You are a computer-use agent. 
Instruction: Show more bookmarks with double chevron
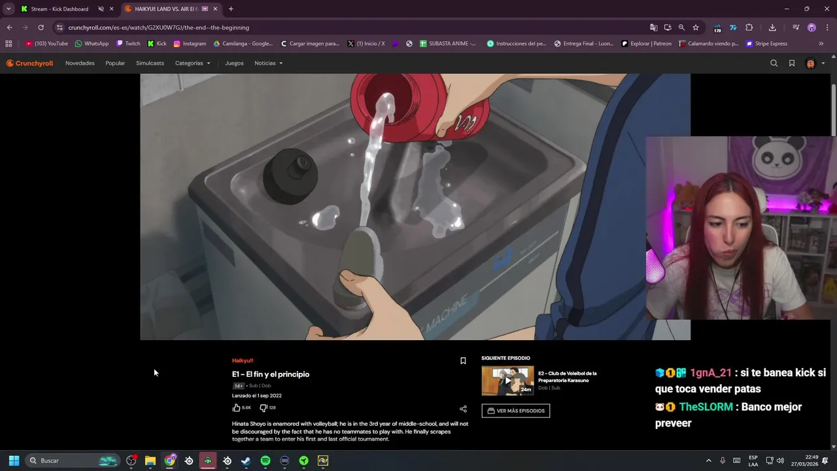(821, 44)
